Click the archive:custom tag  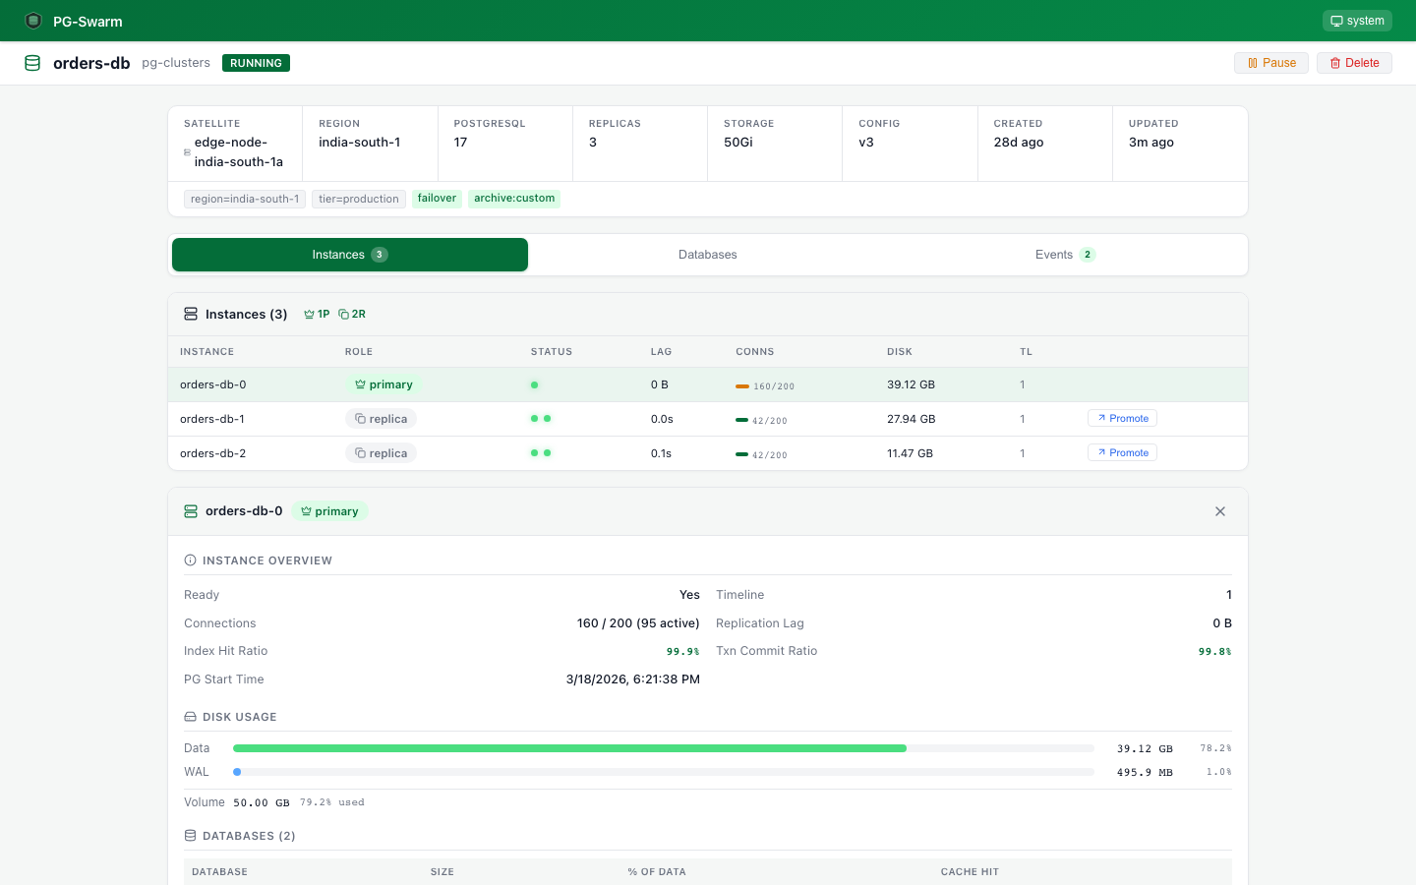pos(514,199)
